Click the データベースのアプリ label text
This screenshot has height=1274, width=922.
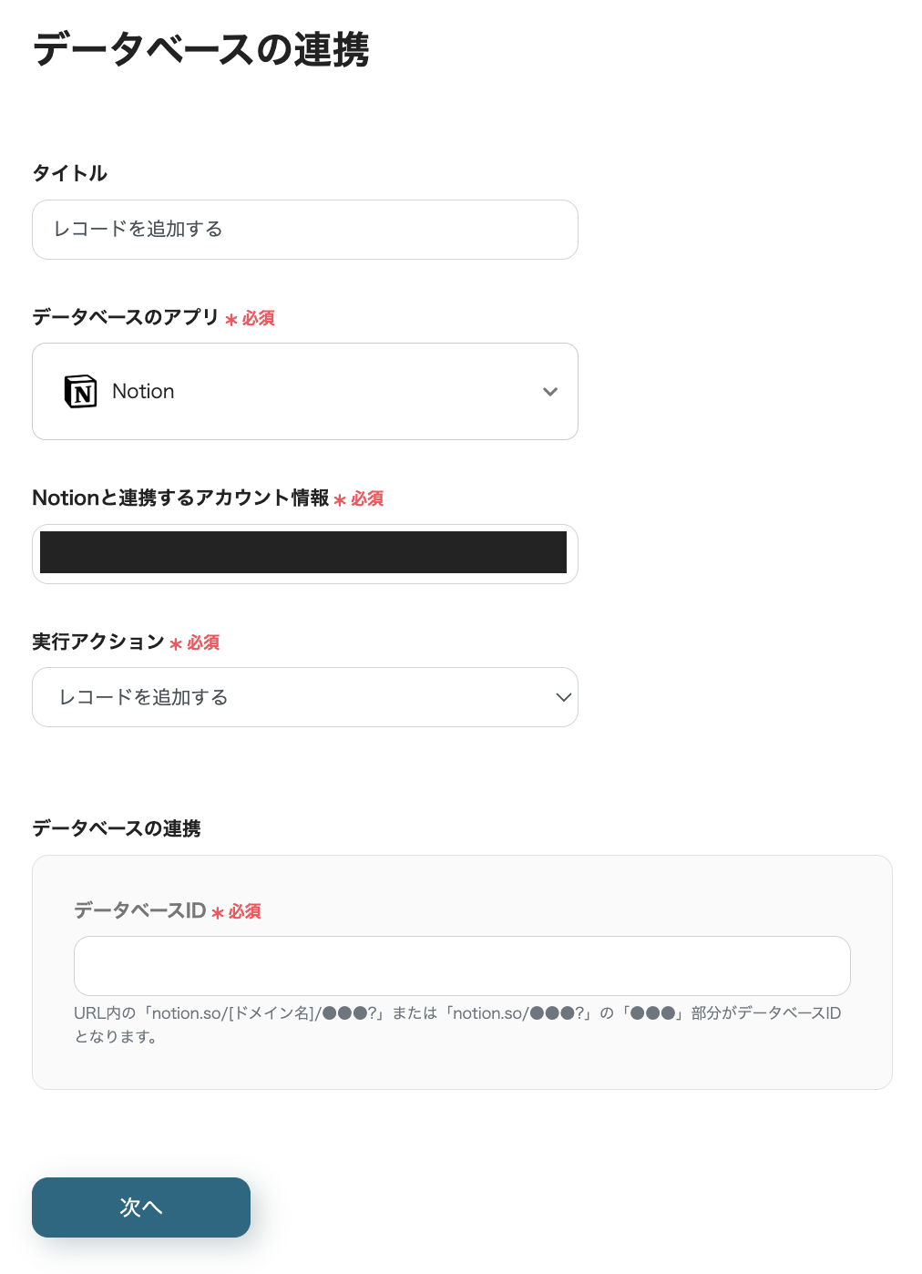126,317
